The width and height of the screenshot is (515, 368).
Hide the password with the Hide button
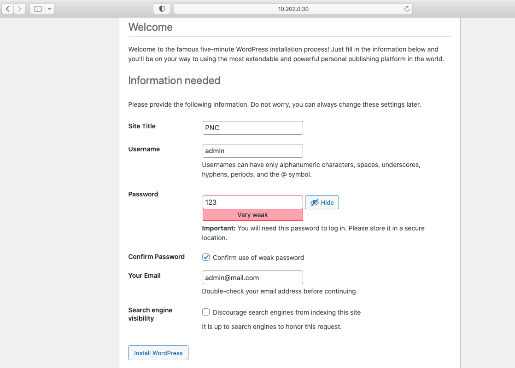(322, 202)
